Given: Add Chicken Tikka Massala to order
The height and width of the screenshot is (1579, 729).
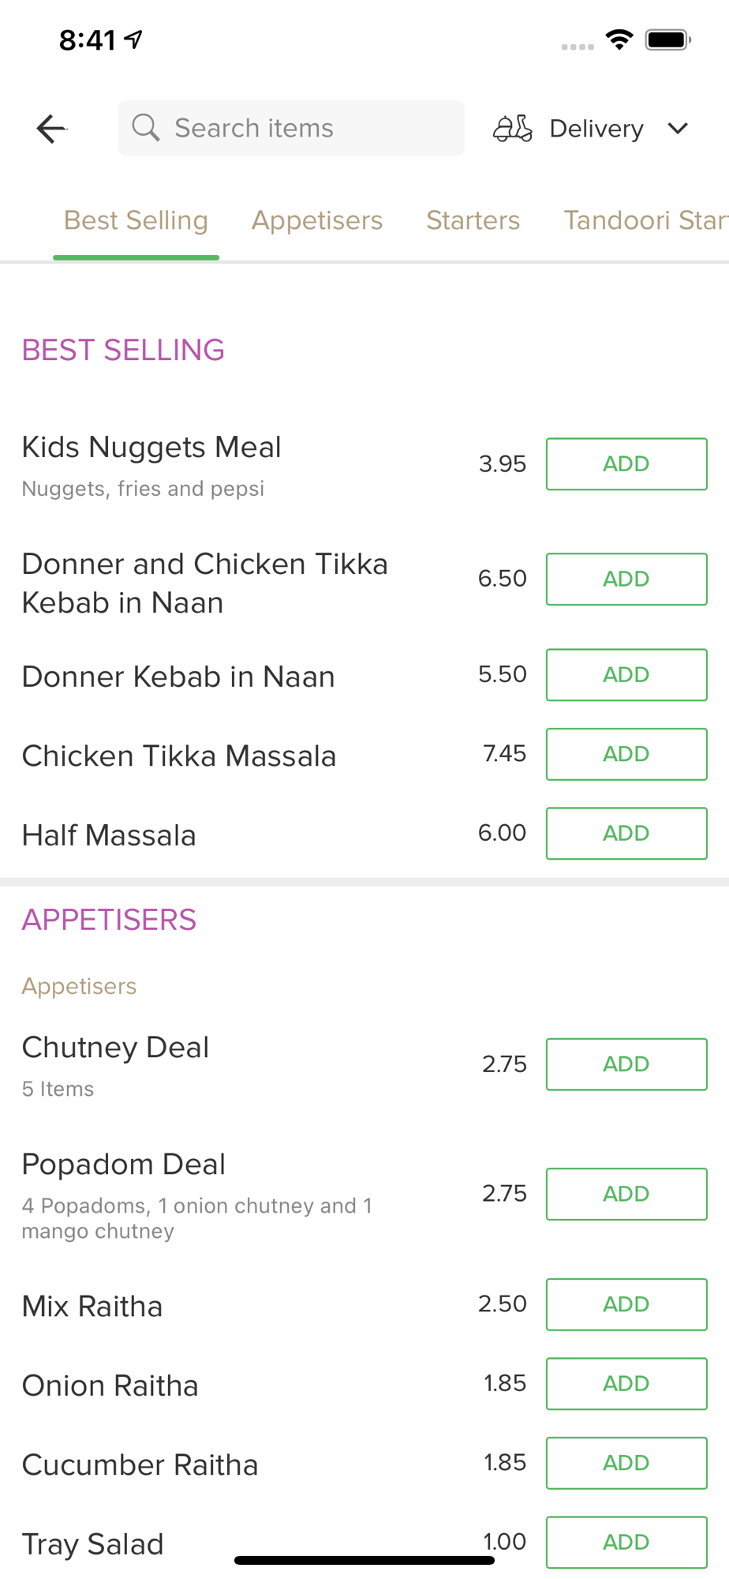Looking at the screenshot, I should [626, 754].
